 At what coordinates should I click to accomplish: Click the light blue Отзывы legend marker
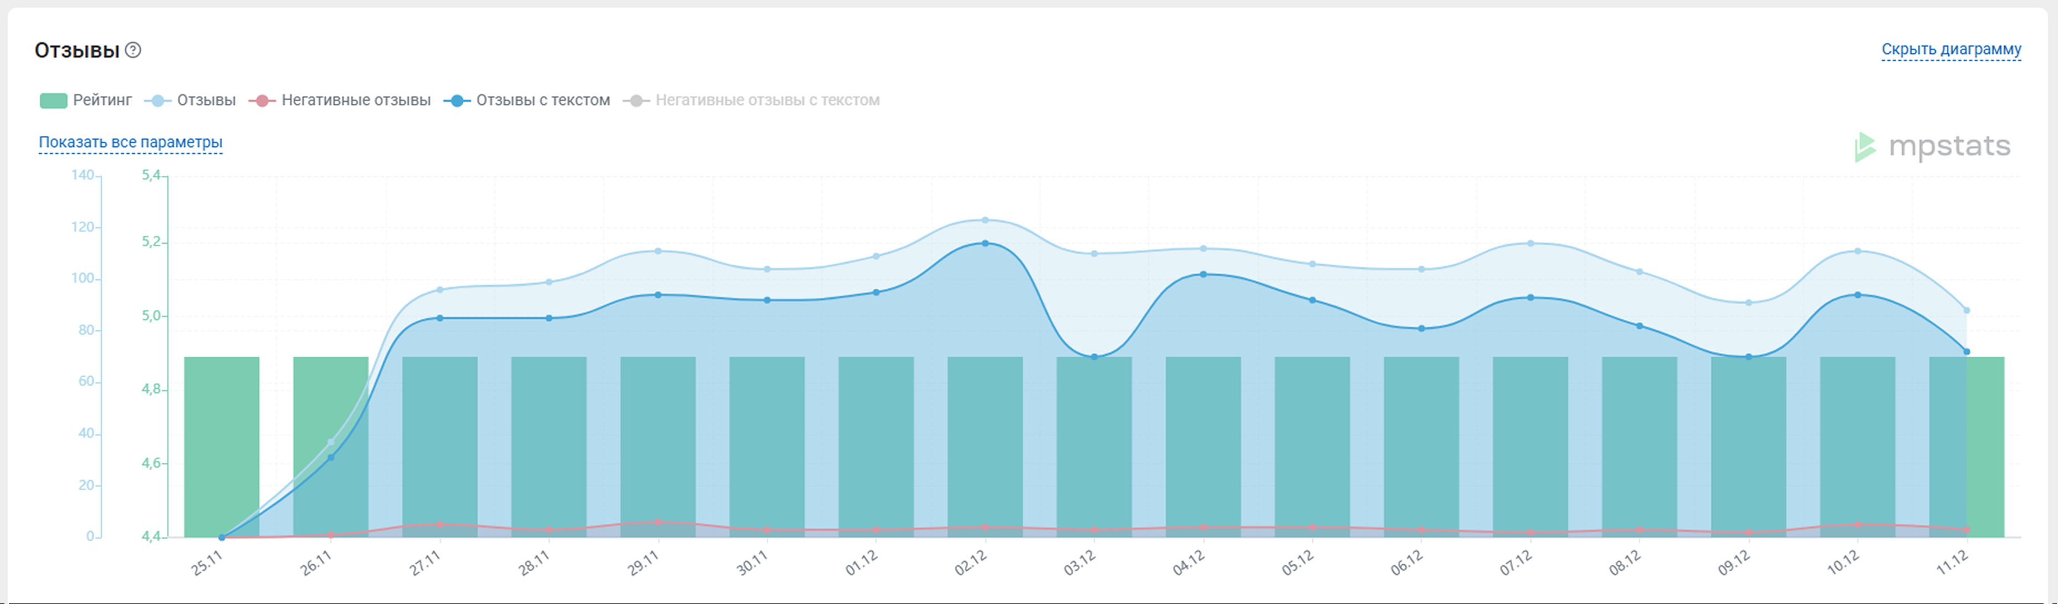point(157,101)
